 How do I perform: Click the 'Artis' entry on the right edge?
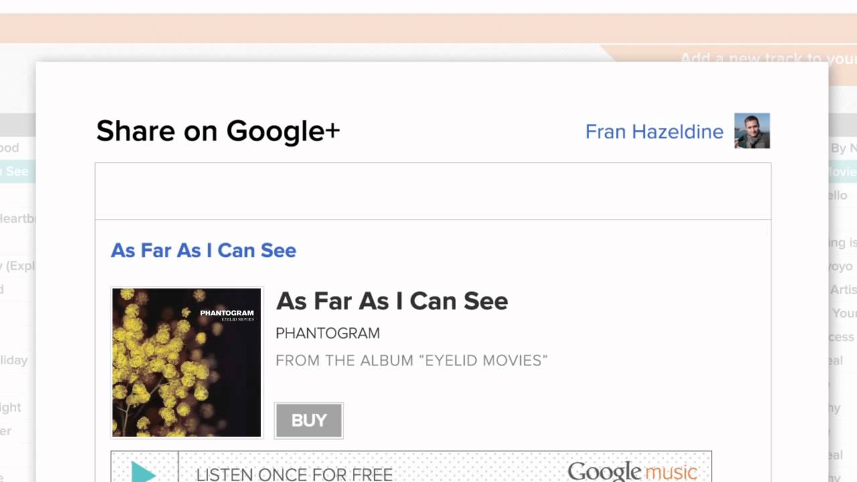(843, 289)
